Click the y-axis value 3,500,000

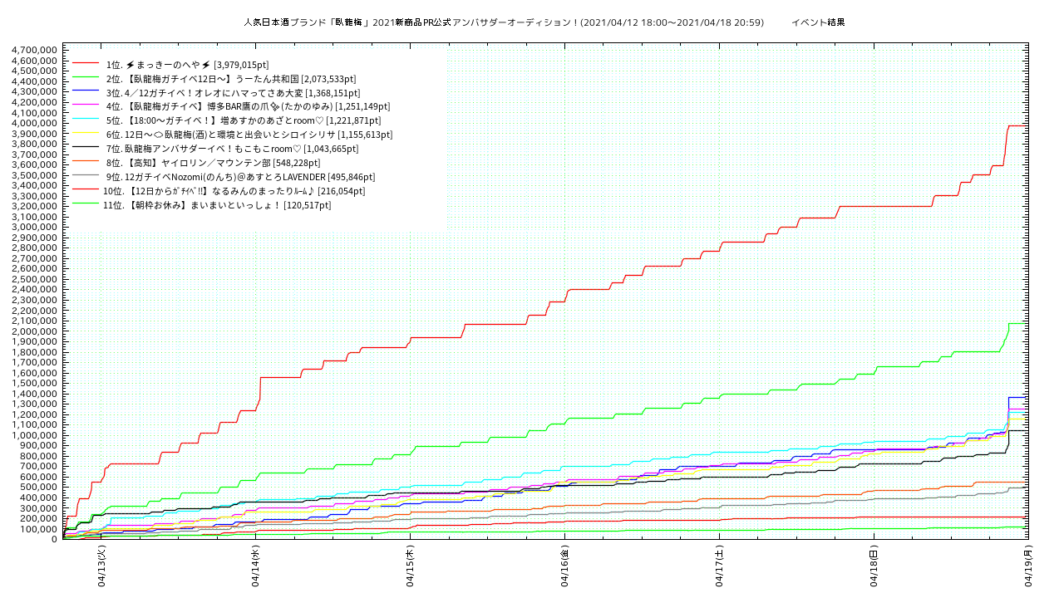pyautogui.click(x=35, y=175)
